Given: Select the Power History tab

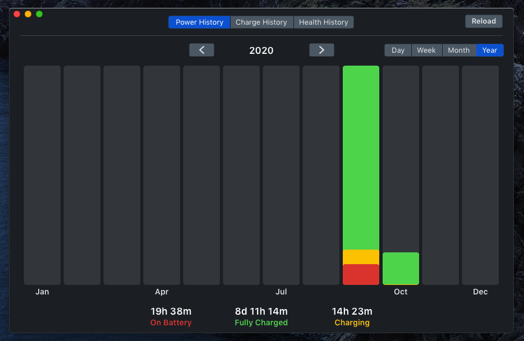Looking at the screenshot, I should [x=199, y=22].
